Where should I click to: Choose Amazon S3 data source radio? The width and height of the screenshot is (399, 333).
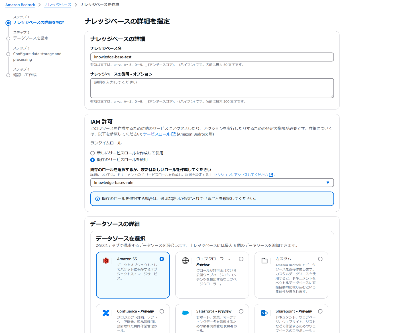(162, 259)
